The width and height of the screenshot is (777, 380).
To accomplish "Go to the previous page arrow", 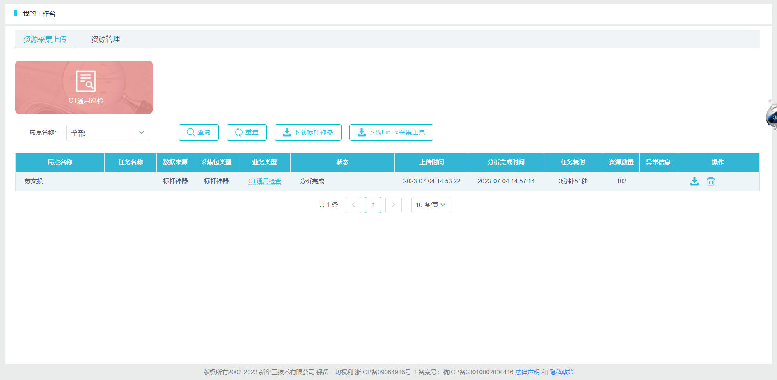I will tap(353, 205).
